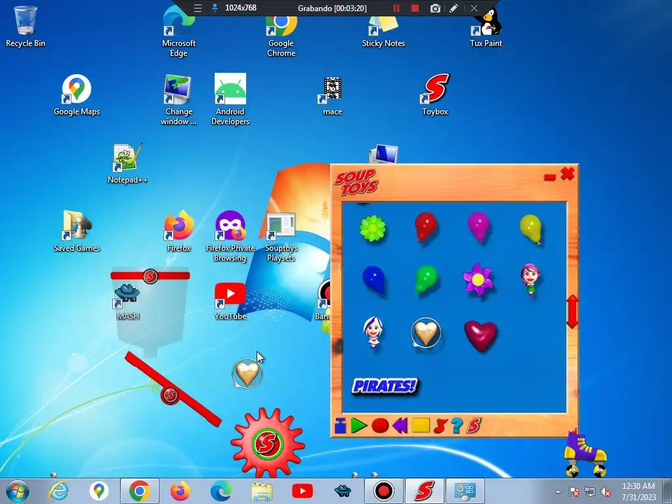Pick the red balloon toy

tap(425, 227)
